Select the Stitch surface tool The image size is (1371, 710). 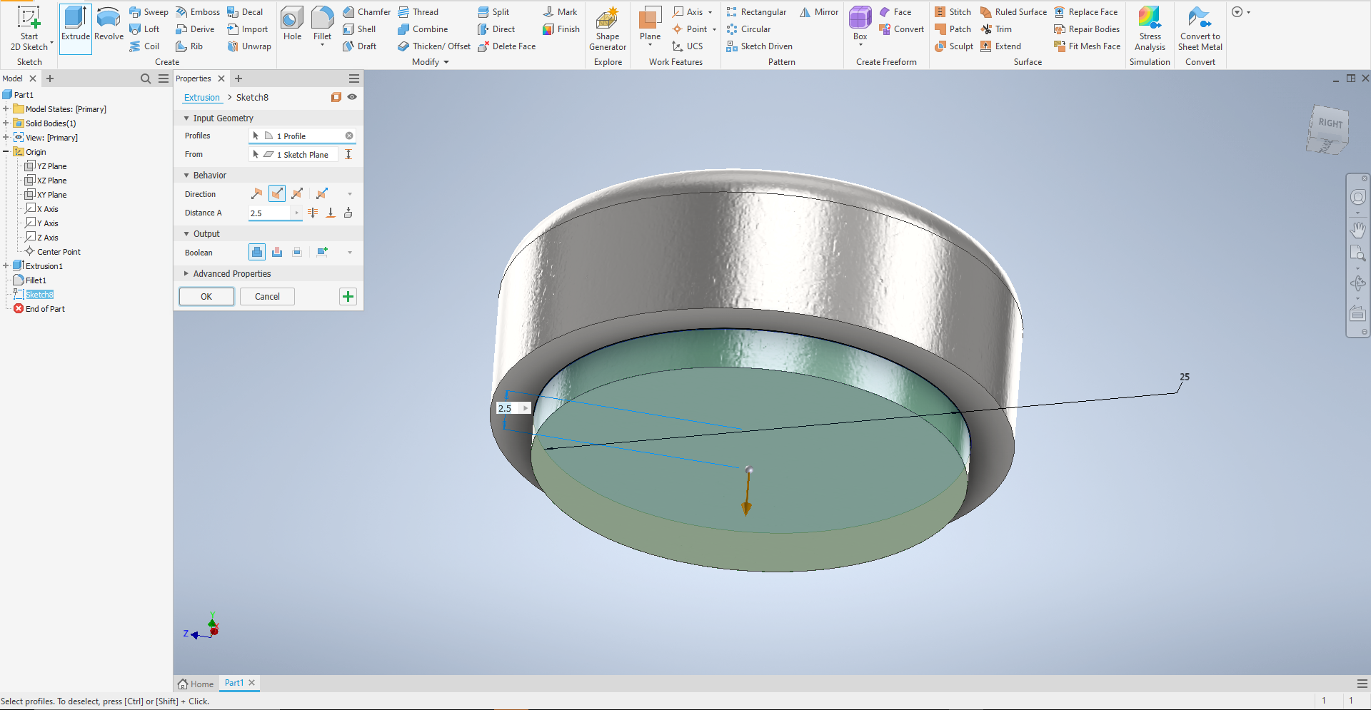tap(953, 12)
